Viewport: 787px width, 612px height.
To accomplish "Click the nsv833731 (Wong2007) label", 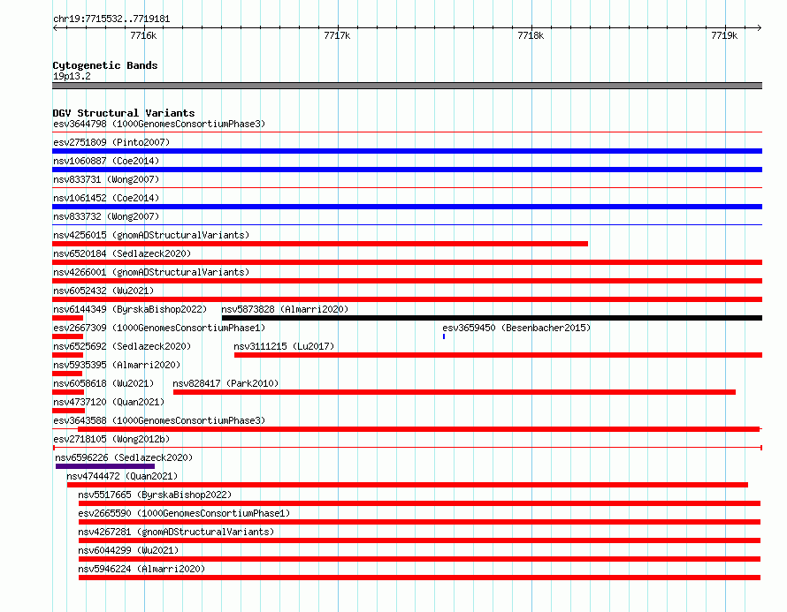I will (x=106, y=179).
